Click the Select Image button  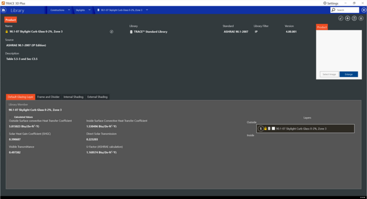point(329,74)
